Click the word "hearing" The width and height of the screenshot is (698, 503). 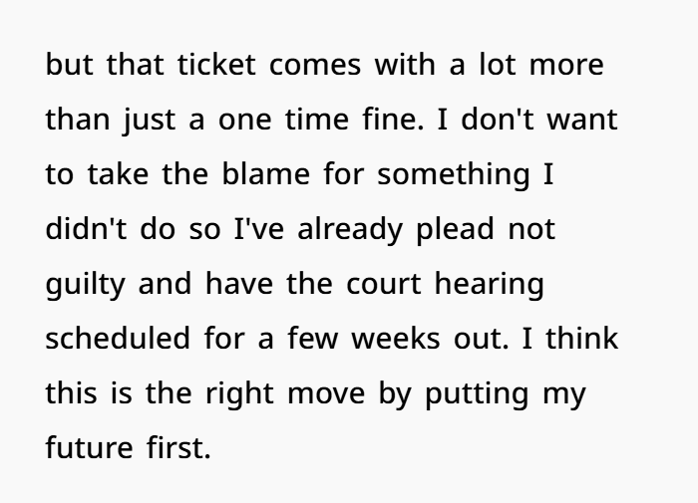[490, 285]
